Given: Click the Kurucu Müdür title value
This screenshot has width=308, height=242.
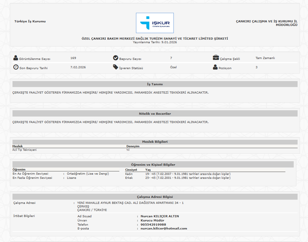Looking at the screenshot, I should coord(152,220).
